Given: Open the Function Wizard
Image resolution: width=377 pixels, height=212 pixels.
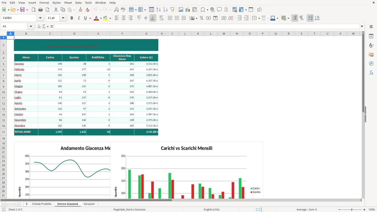Looking at the screenshot, I should (x=39, y=26).
